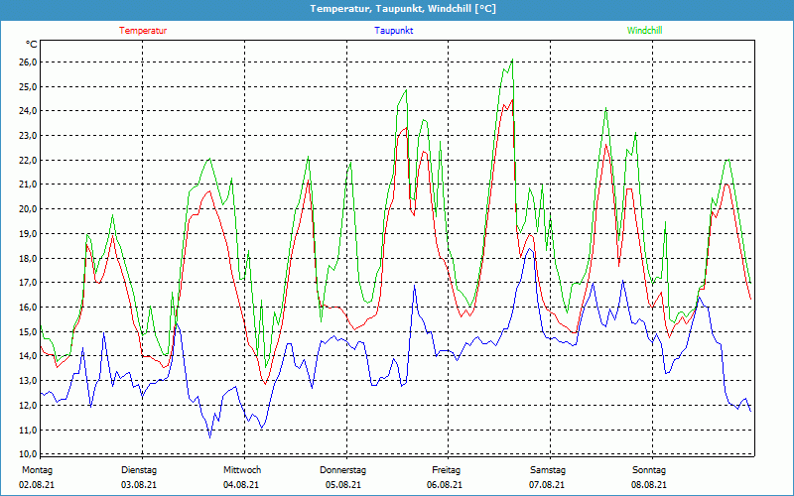The width and height of the screenshot is (794, 496).
Task: Click the °C unit label
Action: click(32, 45)
